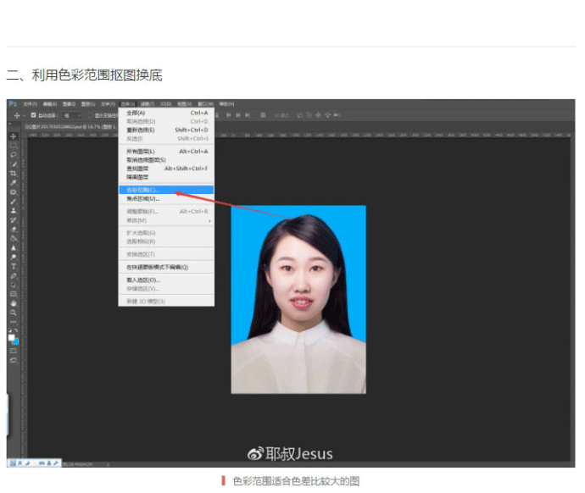Image resolution: width=585 pixels, height=493 pixels.
Task: Select the Rectangular Marquee tool
Action: click(x=14, y=146)
